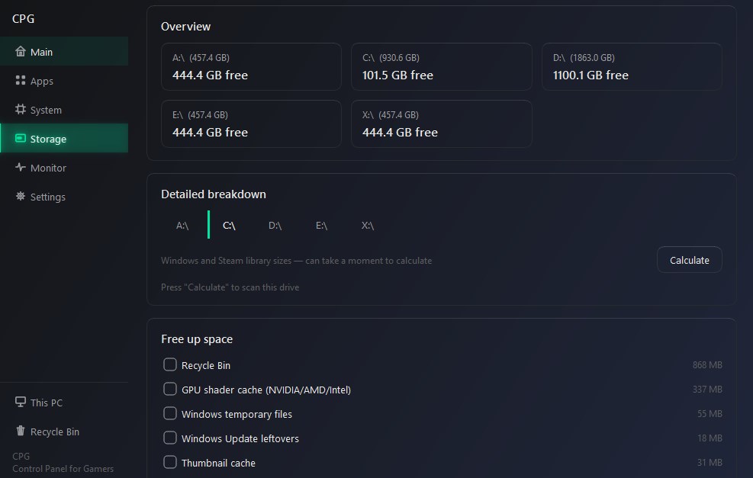Screen dimensions: 753x478
Task: Click the Calculate button
Action: (x=689, y=260)
